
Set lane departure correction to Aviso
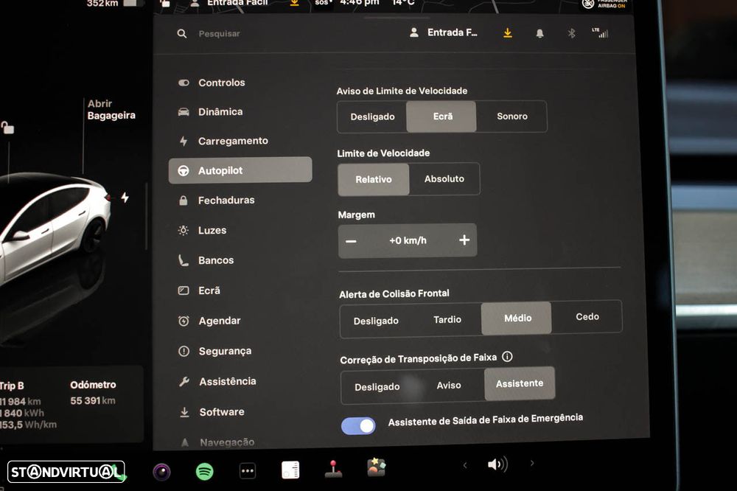448,386
